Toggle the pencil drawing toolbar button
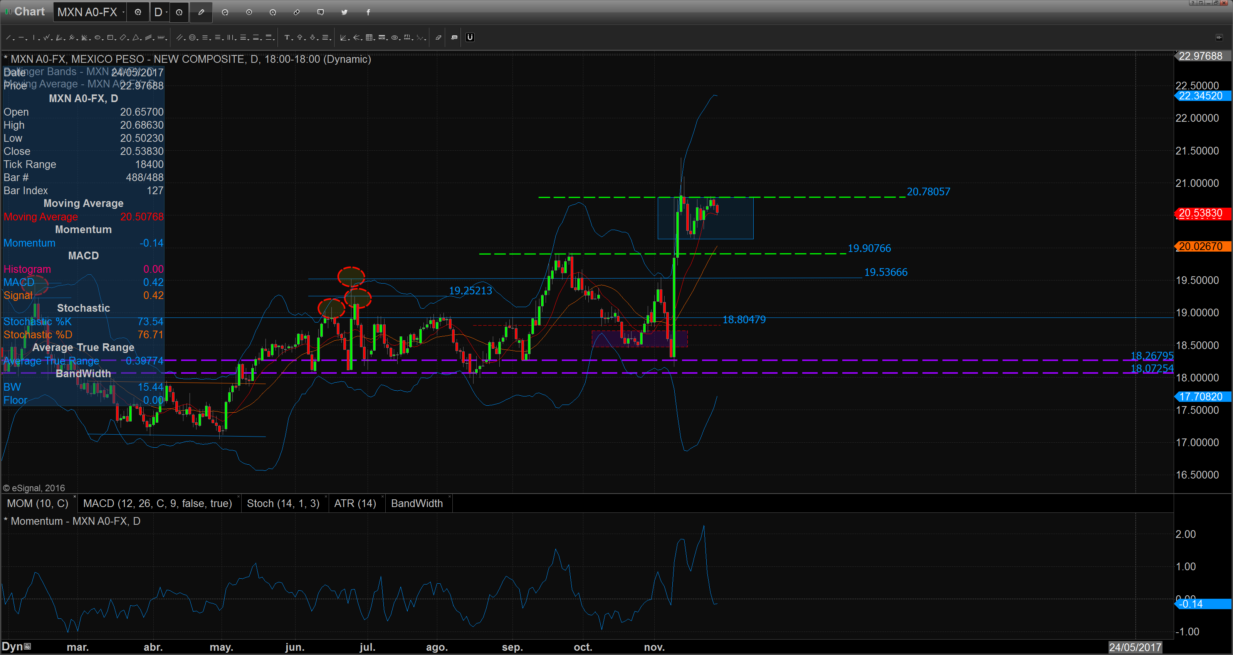The width and height of the screenshot is (1233, 655). point(201,12)
